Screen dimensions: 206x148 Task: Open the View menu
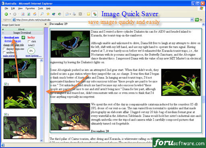click(x=20, y=8)
